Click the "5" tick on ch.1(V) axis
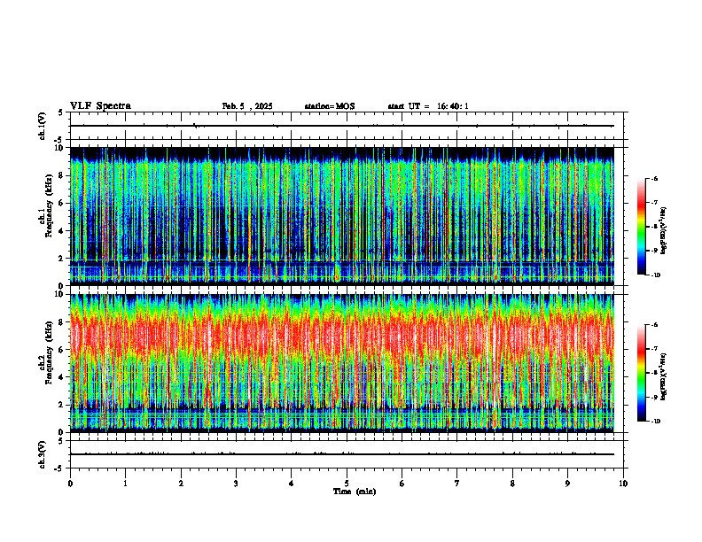Image resolution: width=702 pixels, height=542 pixels. 61,112
